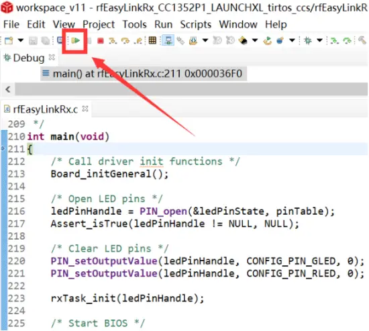Click the rxTask_init(ledPinHandle); line
This screenshot has width=369, height=331.
click(x=127, y=299)
